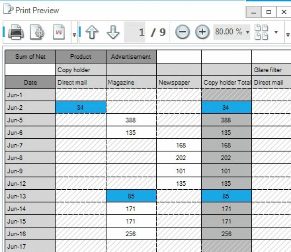Image resolution: width=291 pixels, height=252 pixels.
Task: Minimize the Print Preview window
Action: 253,12
